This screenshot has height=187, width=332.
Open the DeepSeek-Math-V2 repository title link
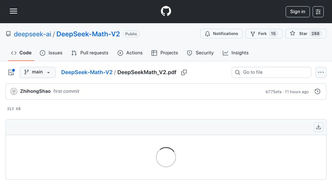click(x=88, y=34)
